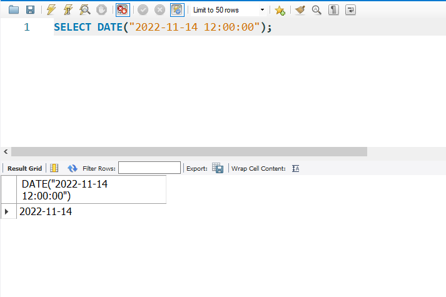
Task: Beautify the query with the broom icon
Action: pos(300,10)
